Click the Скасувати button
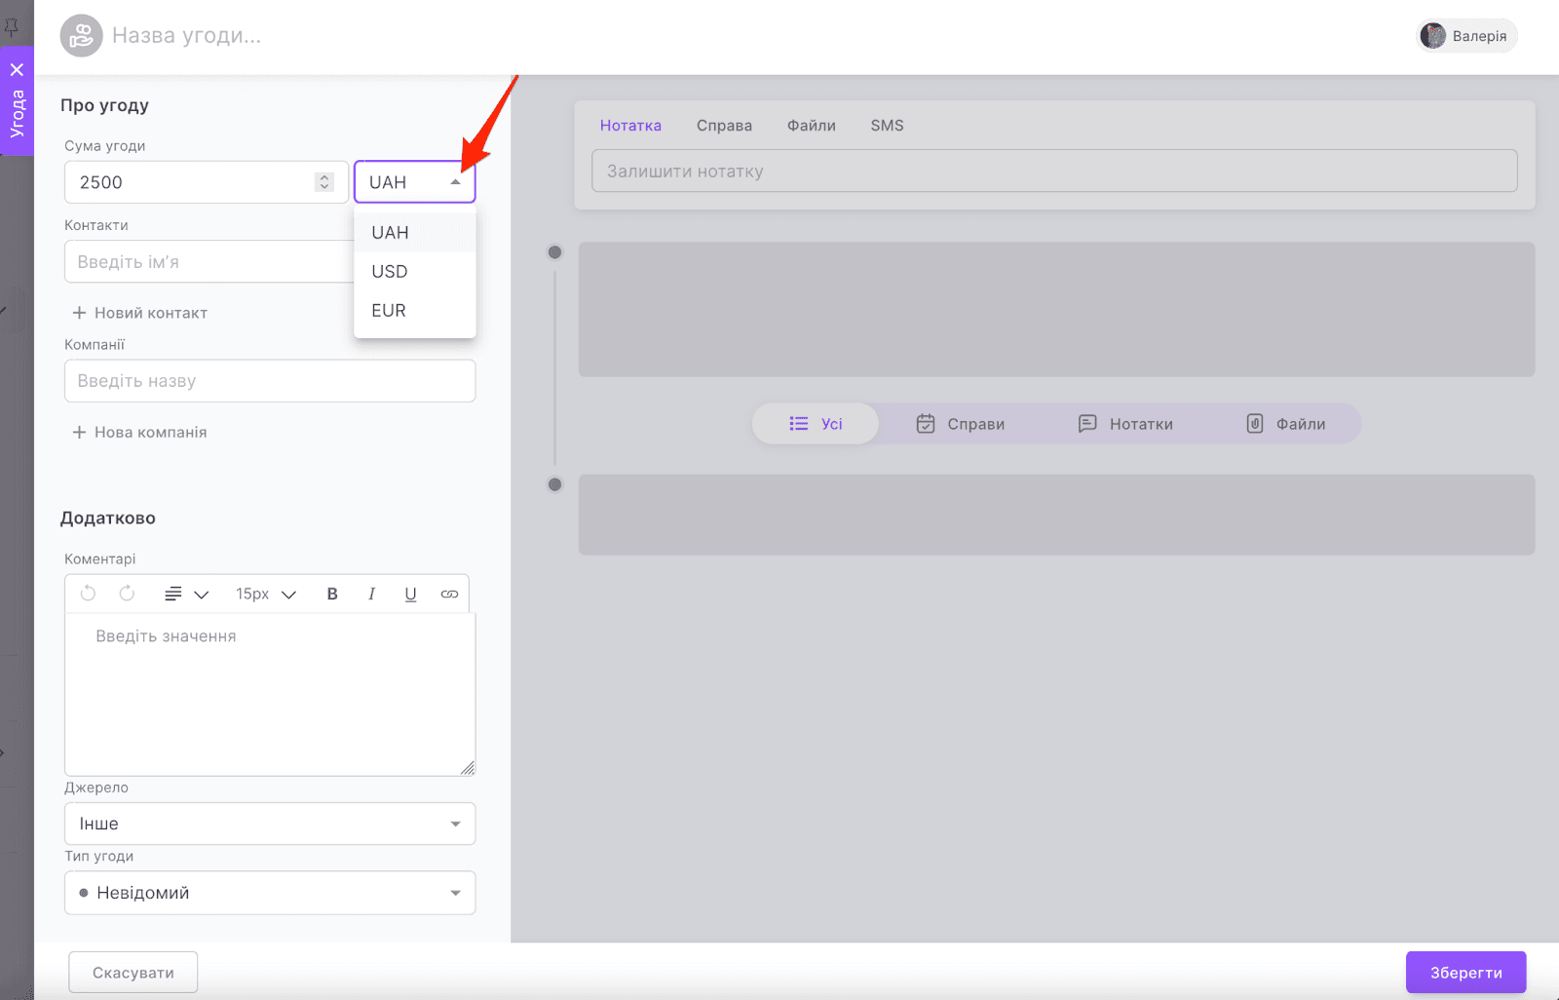Screen dimensions: 1559x1000 [x=133, y=973]
